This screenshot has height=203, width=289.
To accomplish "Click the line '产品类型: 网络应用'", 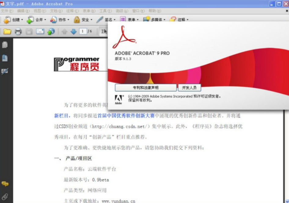I will (x=85, y=190).
